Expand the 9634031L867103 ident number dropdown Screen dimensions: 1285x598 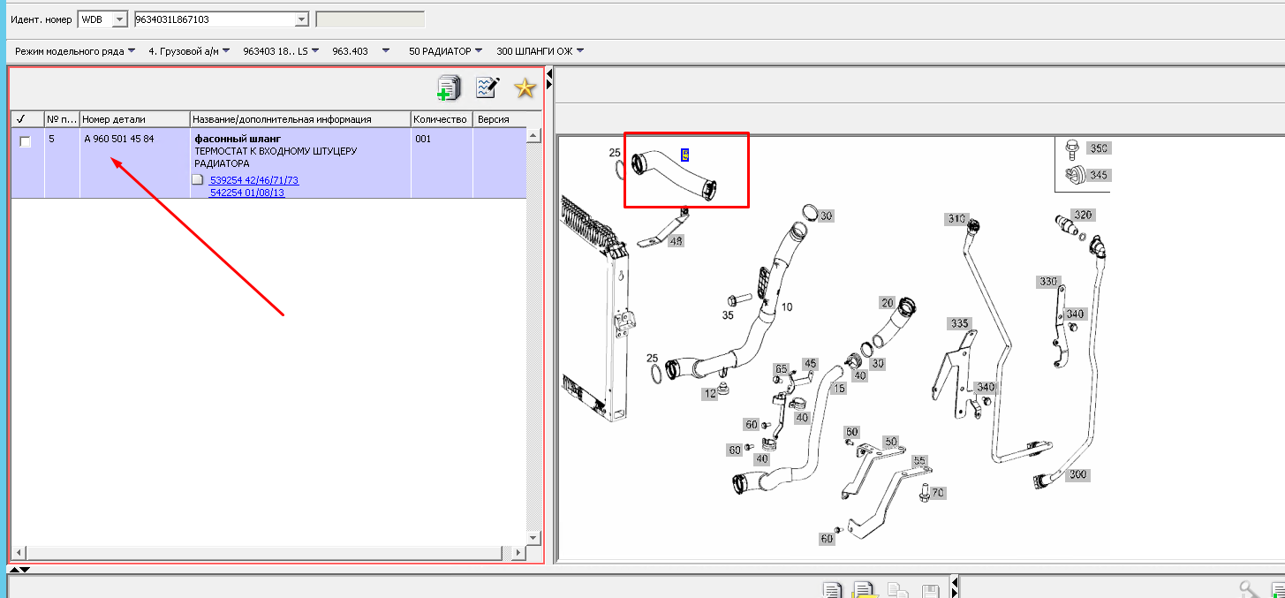[x=301, y=19]
